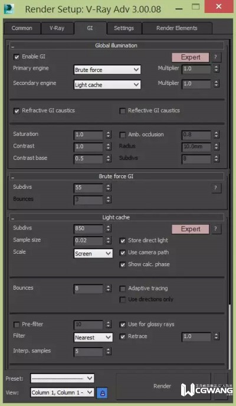Open help '?' for Light cache rollout
236x406 pixels.
(x=216, y=229)
